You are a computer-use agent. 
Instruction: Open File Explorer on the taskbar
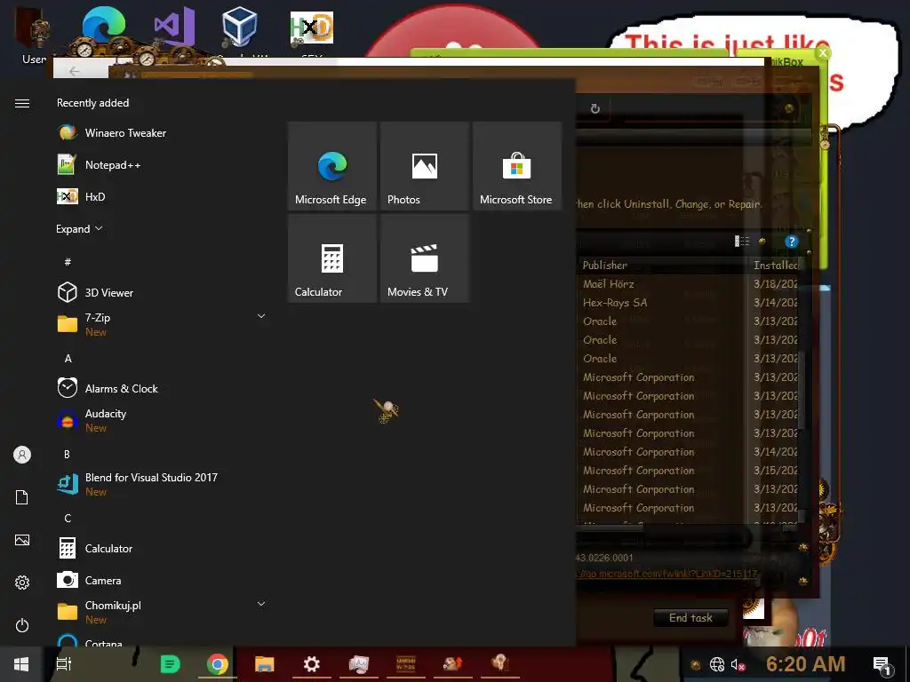[x=264, y=664]
